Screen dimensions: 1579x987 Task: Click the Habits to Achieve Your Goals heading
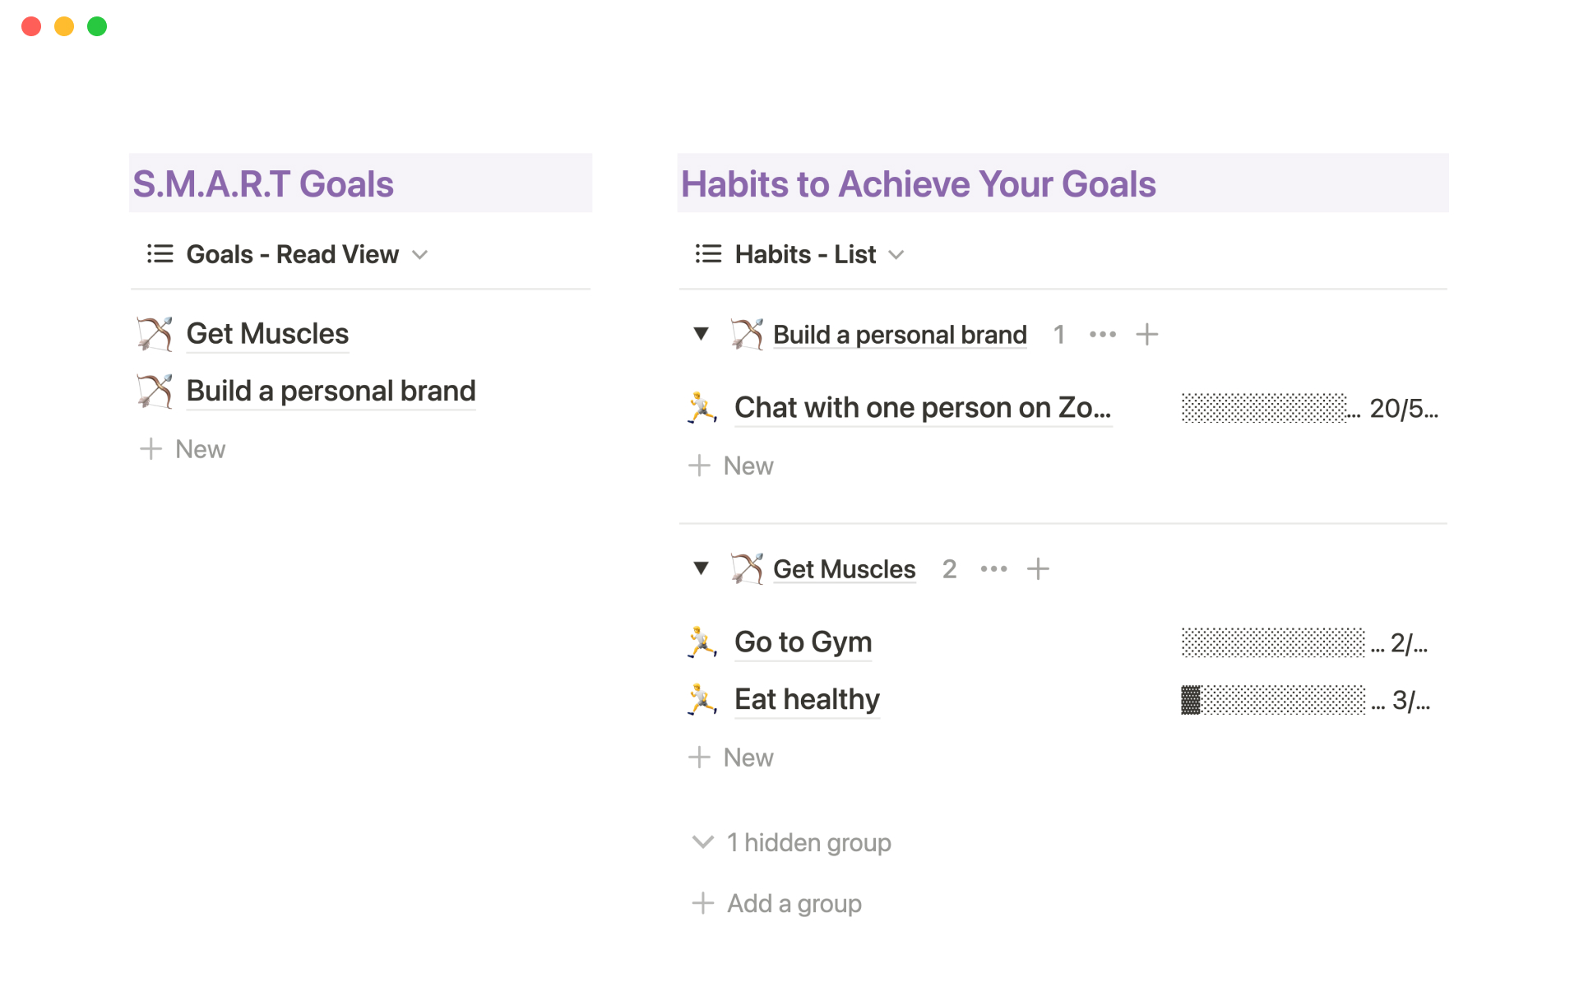click(918, 184)
